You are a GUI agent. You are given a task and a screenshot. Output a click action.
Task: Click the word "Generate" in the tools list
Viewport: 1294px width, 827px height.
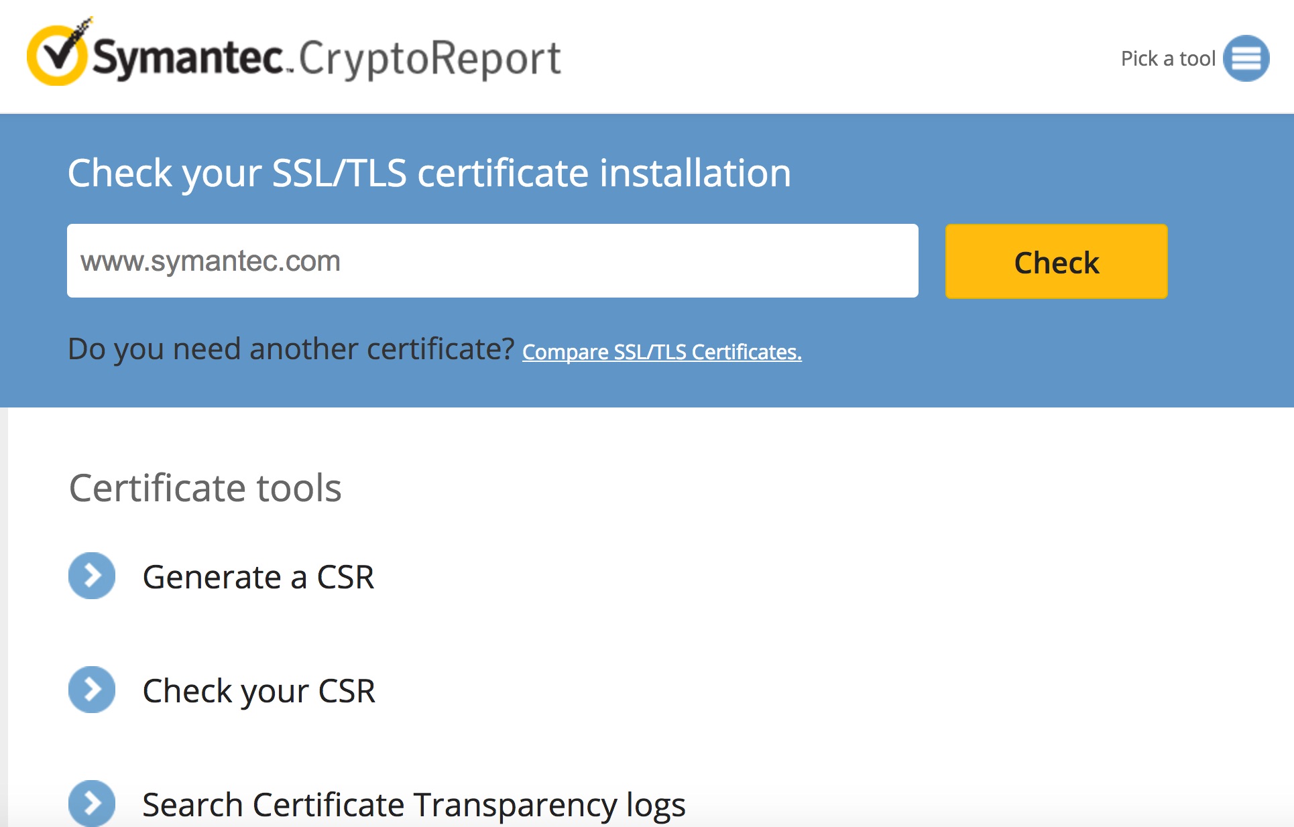tap(212, 577)
